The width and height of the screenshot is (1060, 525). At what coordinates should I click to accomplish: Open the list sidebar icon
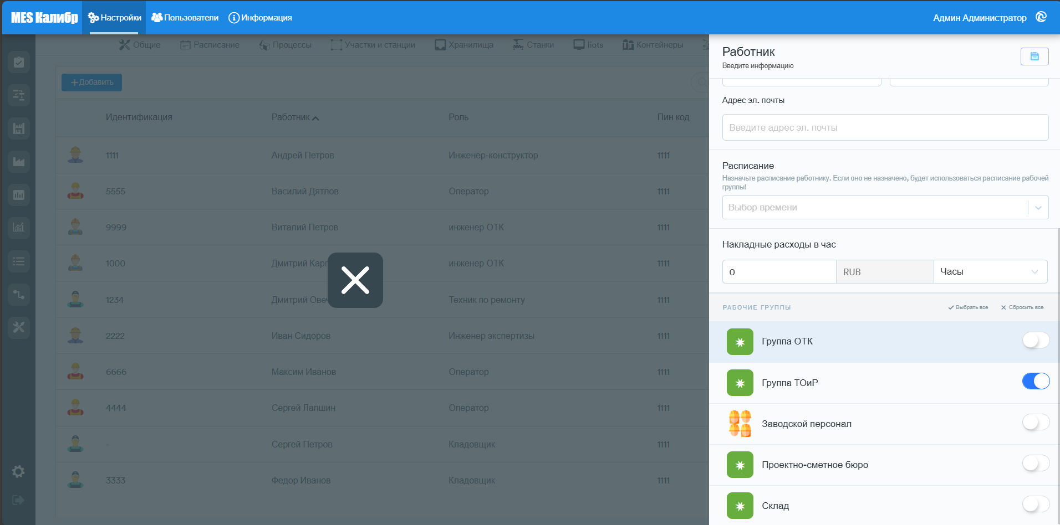pyautogui.click(x=19, y=261)
